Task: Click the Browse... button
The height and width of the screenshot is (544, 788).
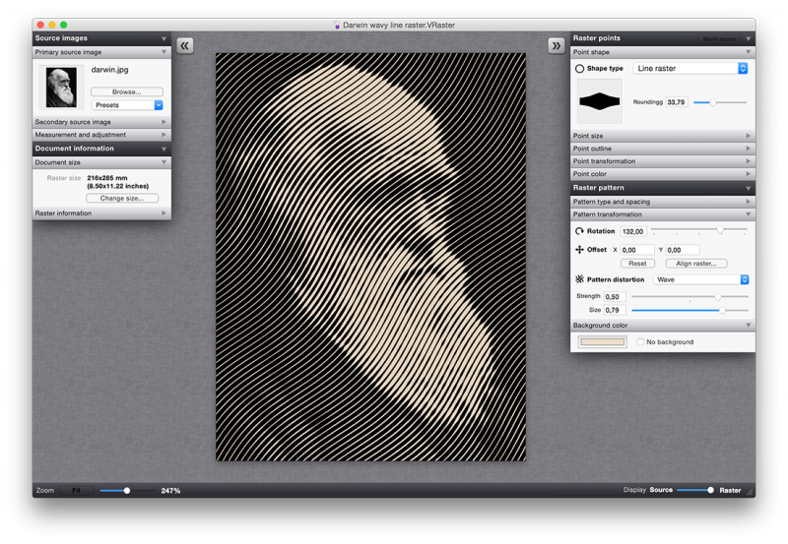Action: click(x=127, y=91)
